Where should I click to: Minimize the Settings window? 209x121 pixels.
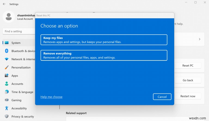pyautogui.click(x=186, y=2)
